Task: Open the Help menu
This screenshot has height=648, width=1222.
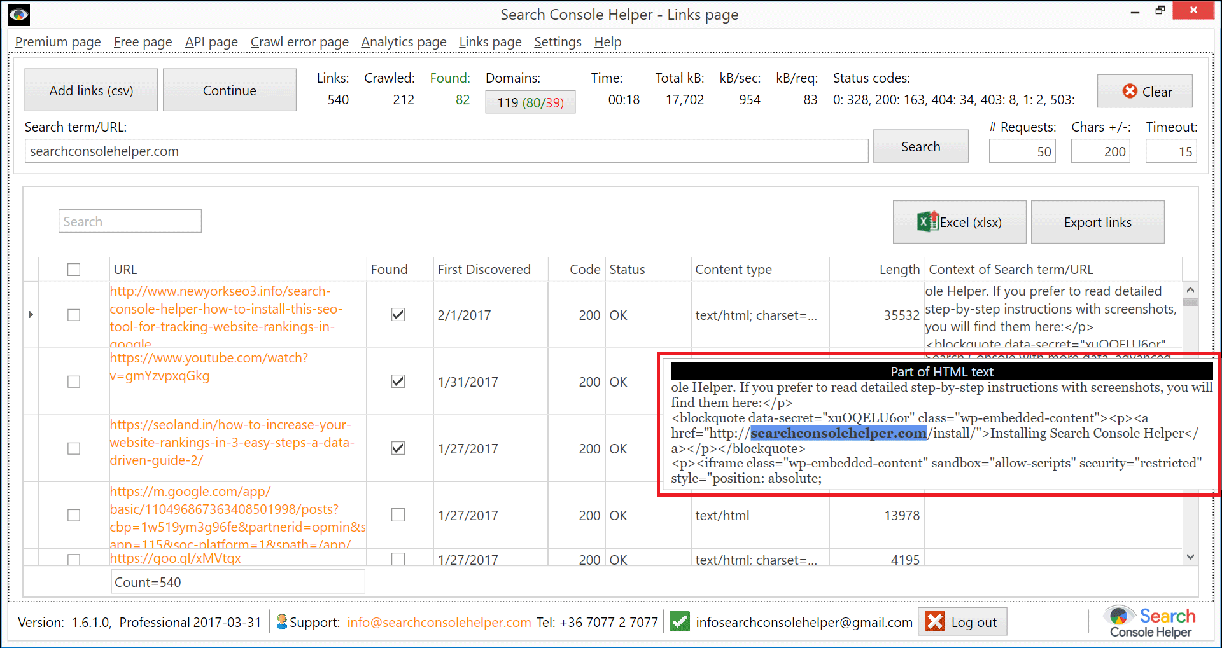Action: pos(607,42)
